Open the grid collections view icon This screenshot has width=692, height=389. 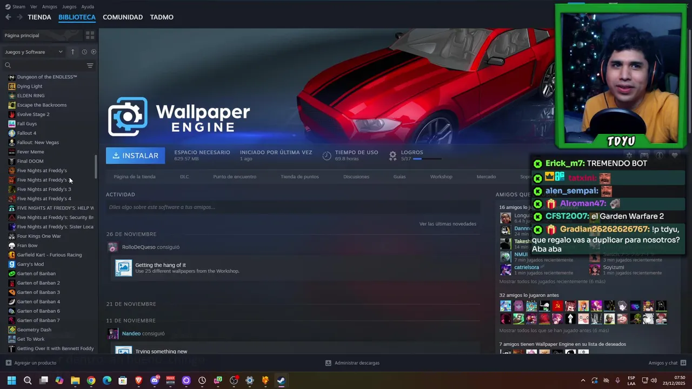(90, 35)
